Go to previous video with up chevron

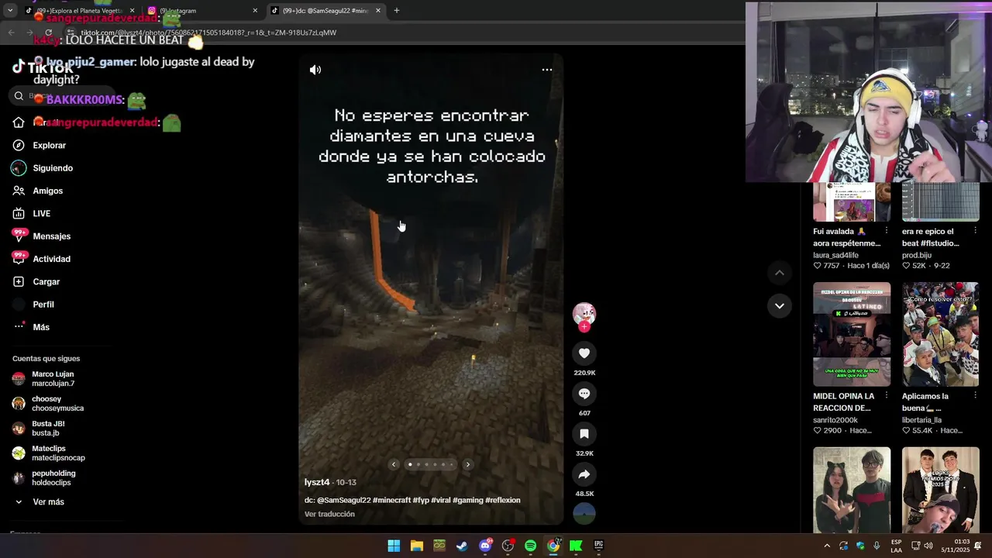[780, 273]
